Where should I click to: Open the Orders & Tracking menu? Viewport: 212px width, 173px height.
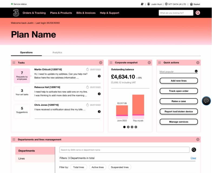34,13
